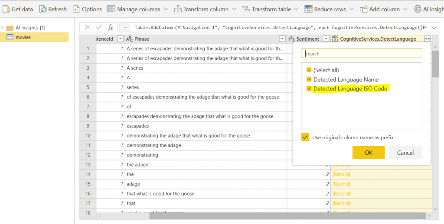Click Cancel in the expand dialog
444x224 pixels.
pyautogui.click(x=405, y=153)
